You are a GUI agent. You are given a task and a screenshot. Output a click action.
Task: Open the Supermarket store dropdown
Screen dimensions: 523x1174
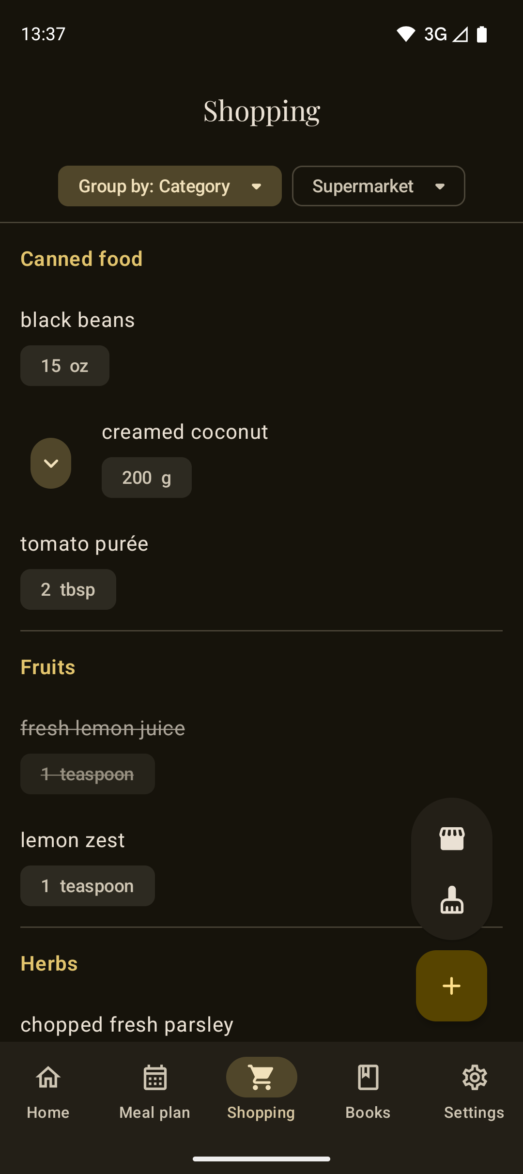[x=378, y=186]
